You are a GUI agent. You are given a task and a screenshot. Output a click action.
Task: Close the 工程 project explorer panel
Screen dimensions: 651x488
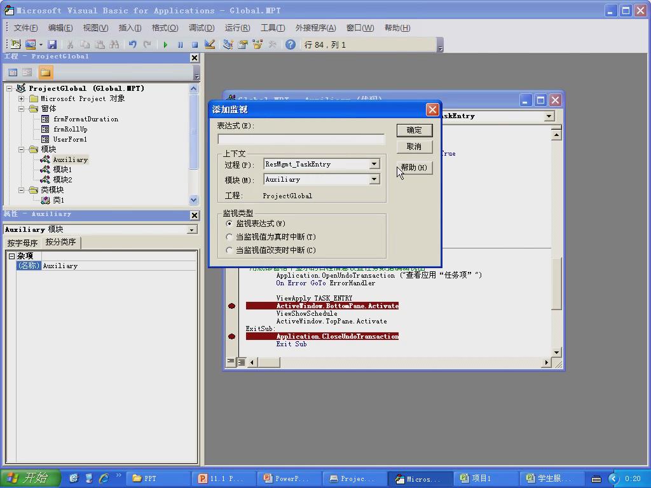[x=195, y=58]
